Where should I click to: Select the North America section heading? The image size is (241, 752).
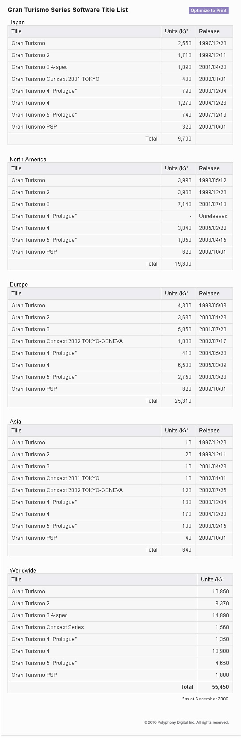(x=28, y=159)
